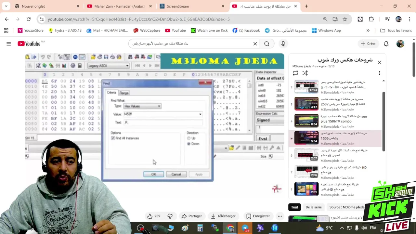Open Calculator from the taskbar
This screenshot has width=416, height=234.
tap(200, 228)
